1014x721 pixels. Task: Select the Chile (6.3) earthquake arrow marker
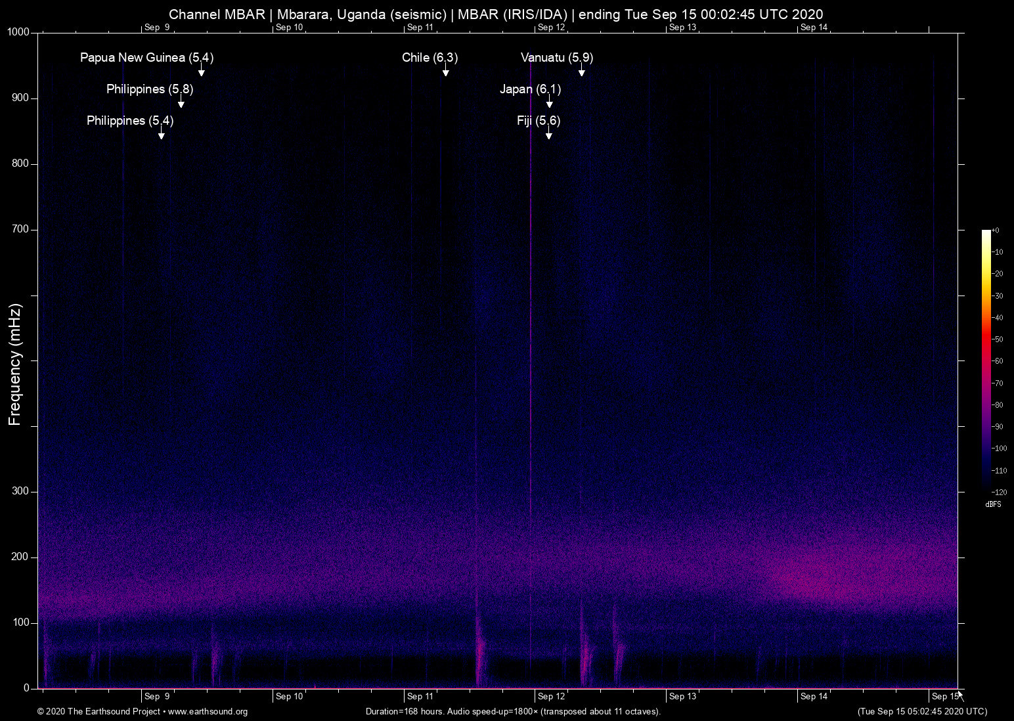[445, 72]
